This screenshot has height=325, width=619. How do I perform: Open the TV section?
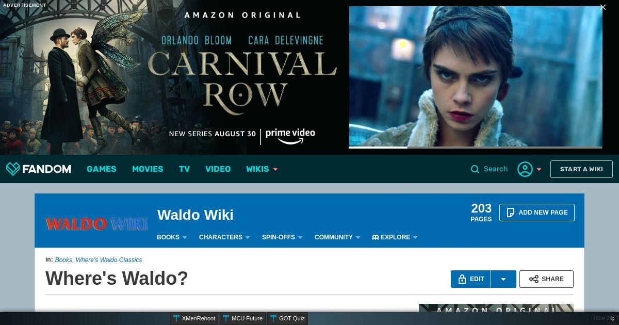click(184, 169)
